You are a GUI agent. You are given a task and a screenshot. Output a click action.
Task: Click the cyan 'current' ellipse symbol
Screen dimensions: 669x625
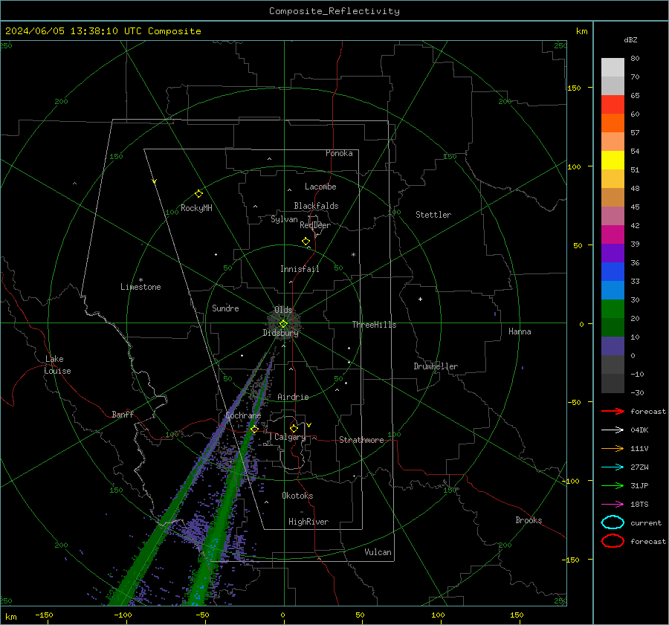click(613, 522)
